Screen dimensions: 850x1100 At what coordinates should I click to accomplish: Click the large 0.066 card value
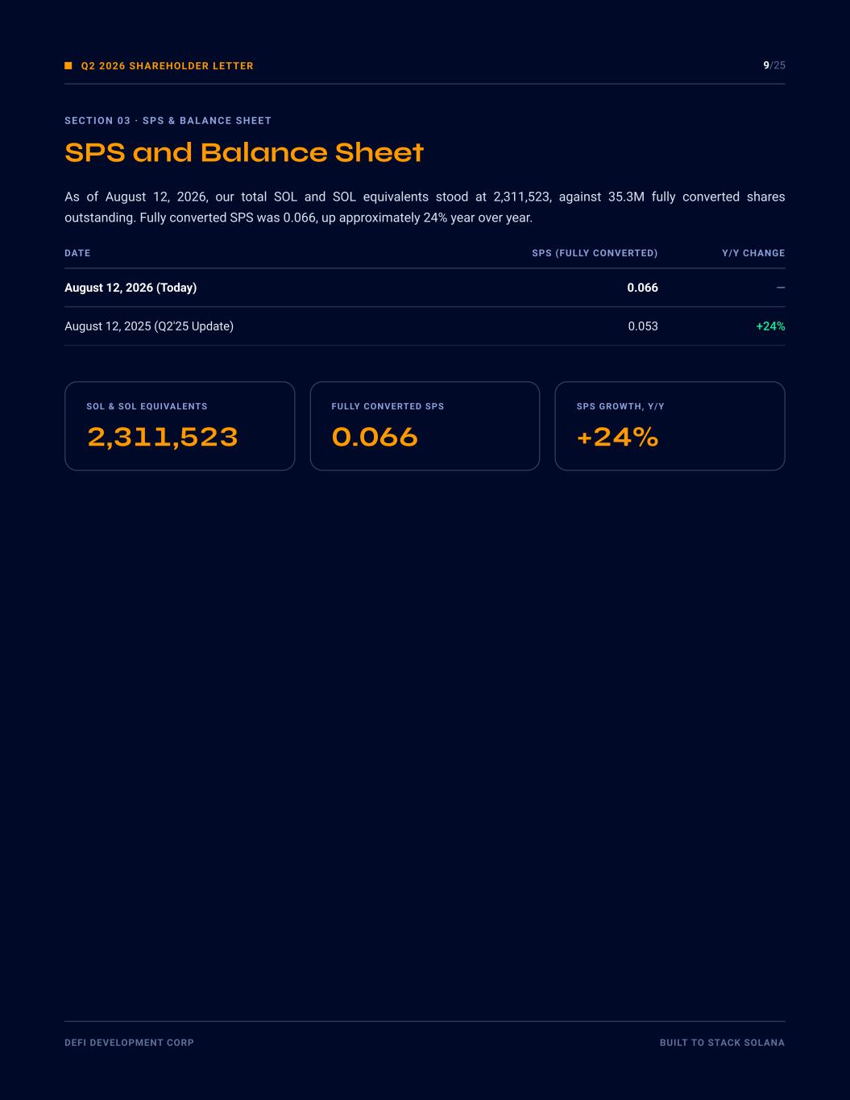[x=375, y=438]
